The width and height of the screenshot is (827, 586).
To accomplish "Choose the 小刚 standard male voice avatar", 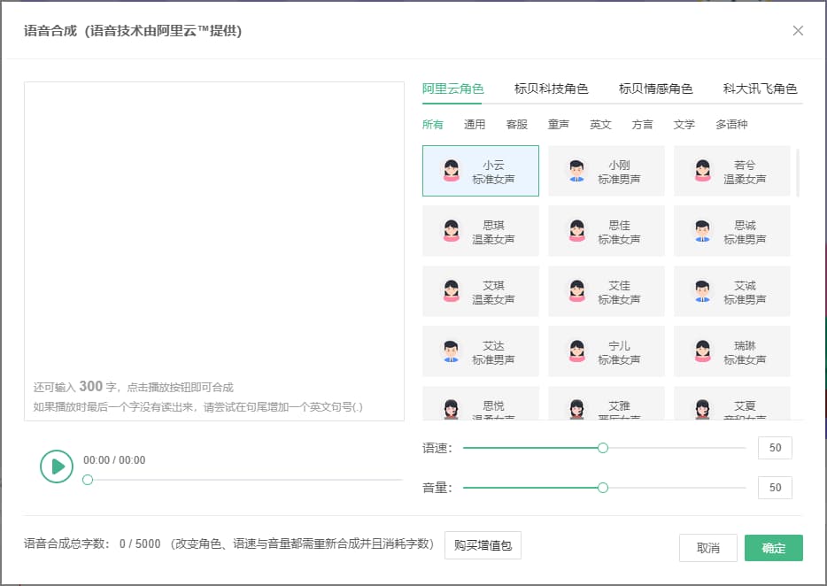I will pyautogui.click(x=577, y=171).
